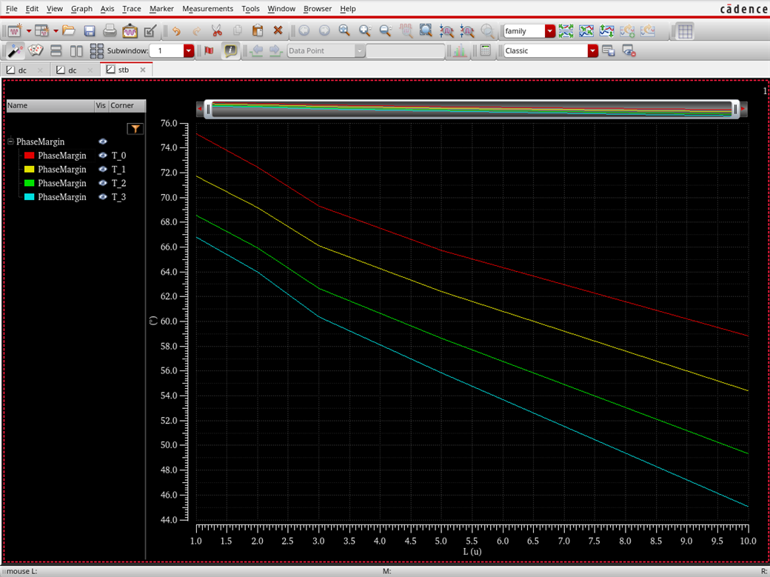Click the Corner column header
Viewport: 770px width, 577px height.
[x=122, y=106]
